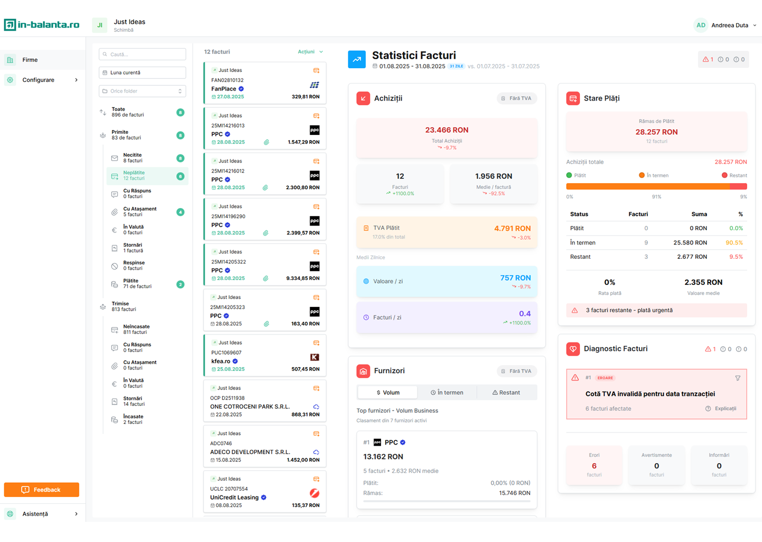This screenshot has height=542, width=762.
Task: Click the payment card icon on FanPlace invoice
Action: (x=316, y=70)
